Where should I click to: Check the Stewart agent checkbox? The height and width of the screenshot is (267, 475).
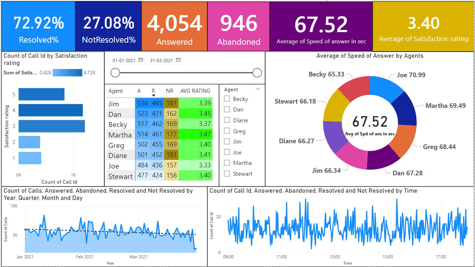(227, 174)
